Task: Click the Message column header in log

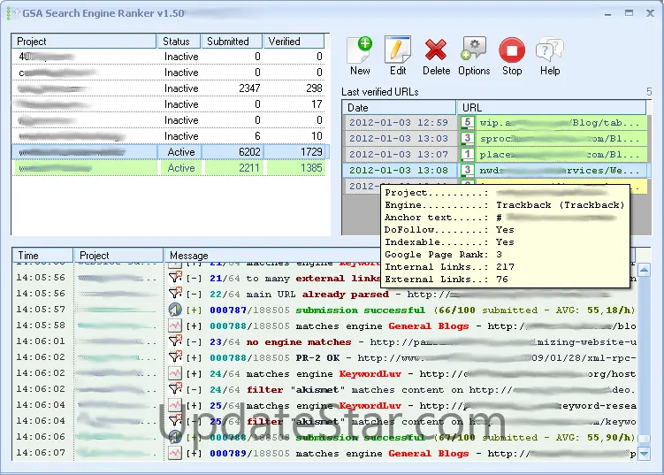Action: pos(398,256)
